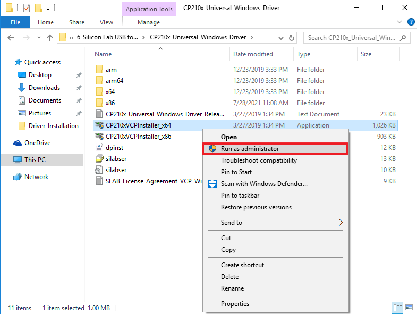Select the x86 folder icon

point(99,103)
